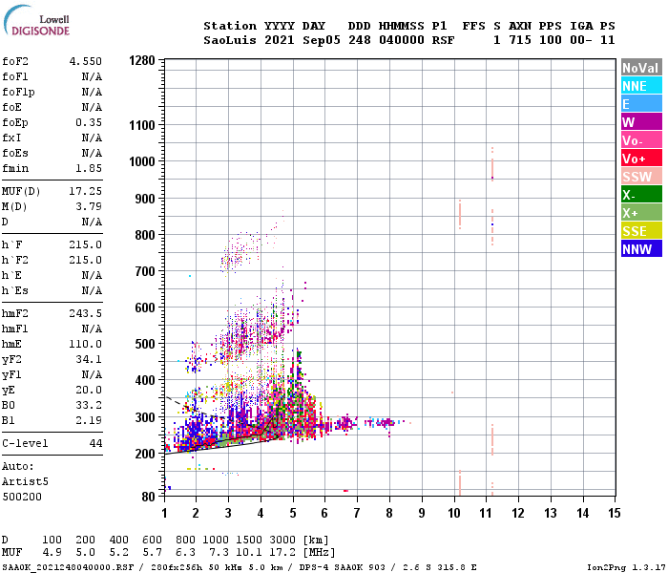The image size is (668, 573).
Task: Select the SSW salmon legend swatch
Action: click(x=641, y=177)
